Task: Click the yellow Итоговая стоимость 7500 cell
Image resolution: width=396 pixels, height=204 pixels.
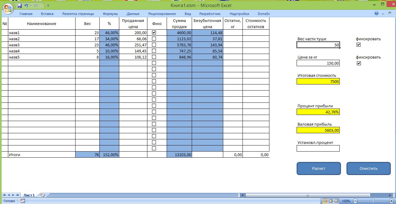Action: 318,81
